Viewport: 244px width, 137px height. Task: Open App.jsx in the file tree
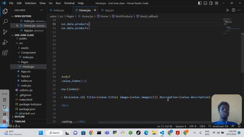(26, 76)
